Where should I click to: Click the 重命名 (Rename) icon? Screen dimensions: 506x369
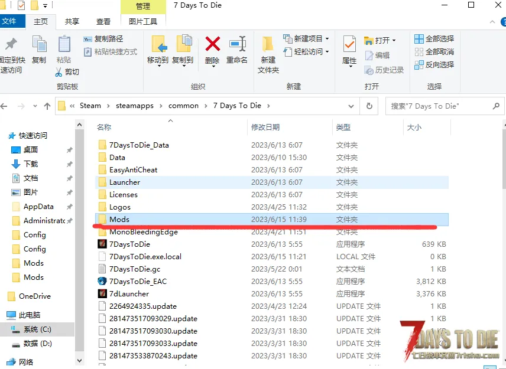click(237, 44)
